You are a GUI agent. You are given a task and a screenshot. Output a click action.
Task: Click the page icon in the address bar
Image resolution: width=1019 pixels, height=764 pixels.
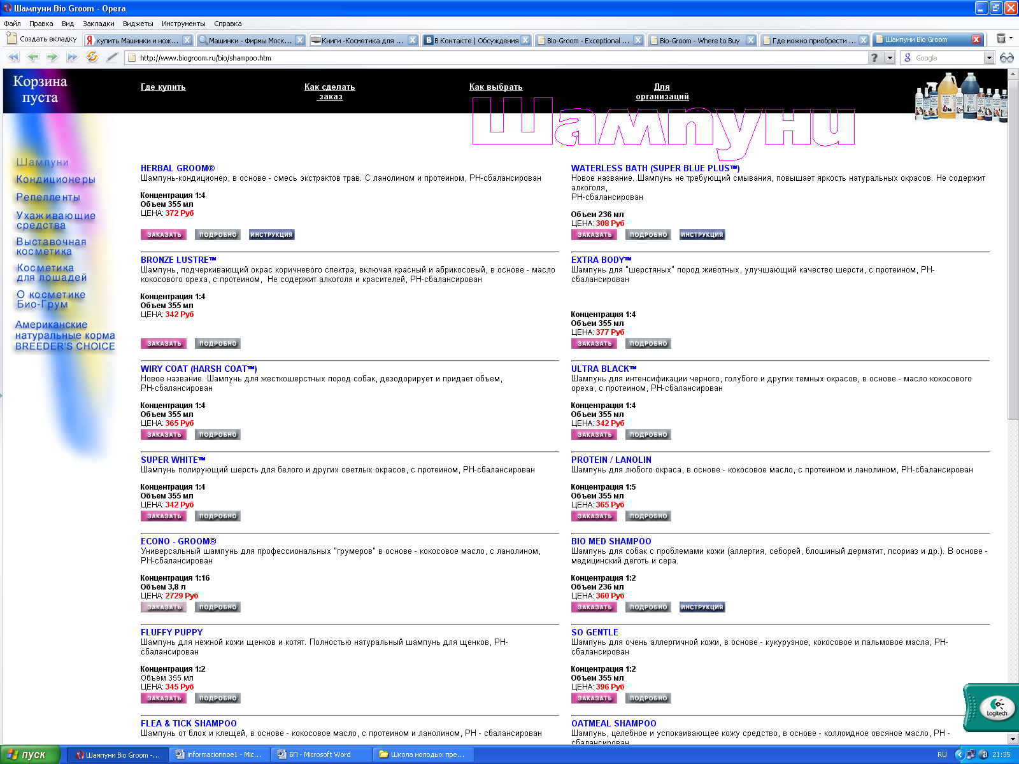tap(132, 58)
